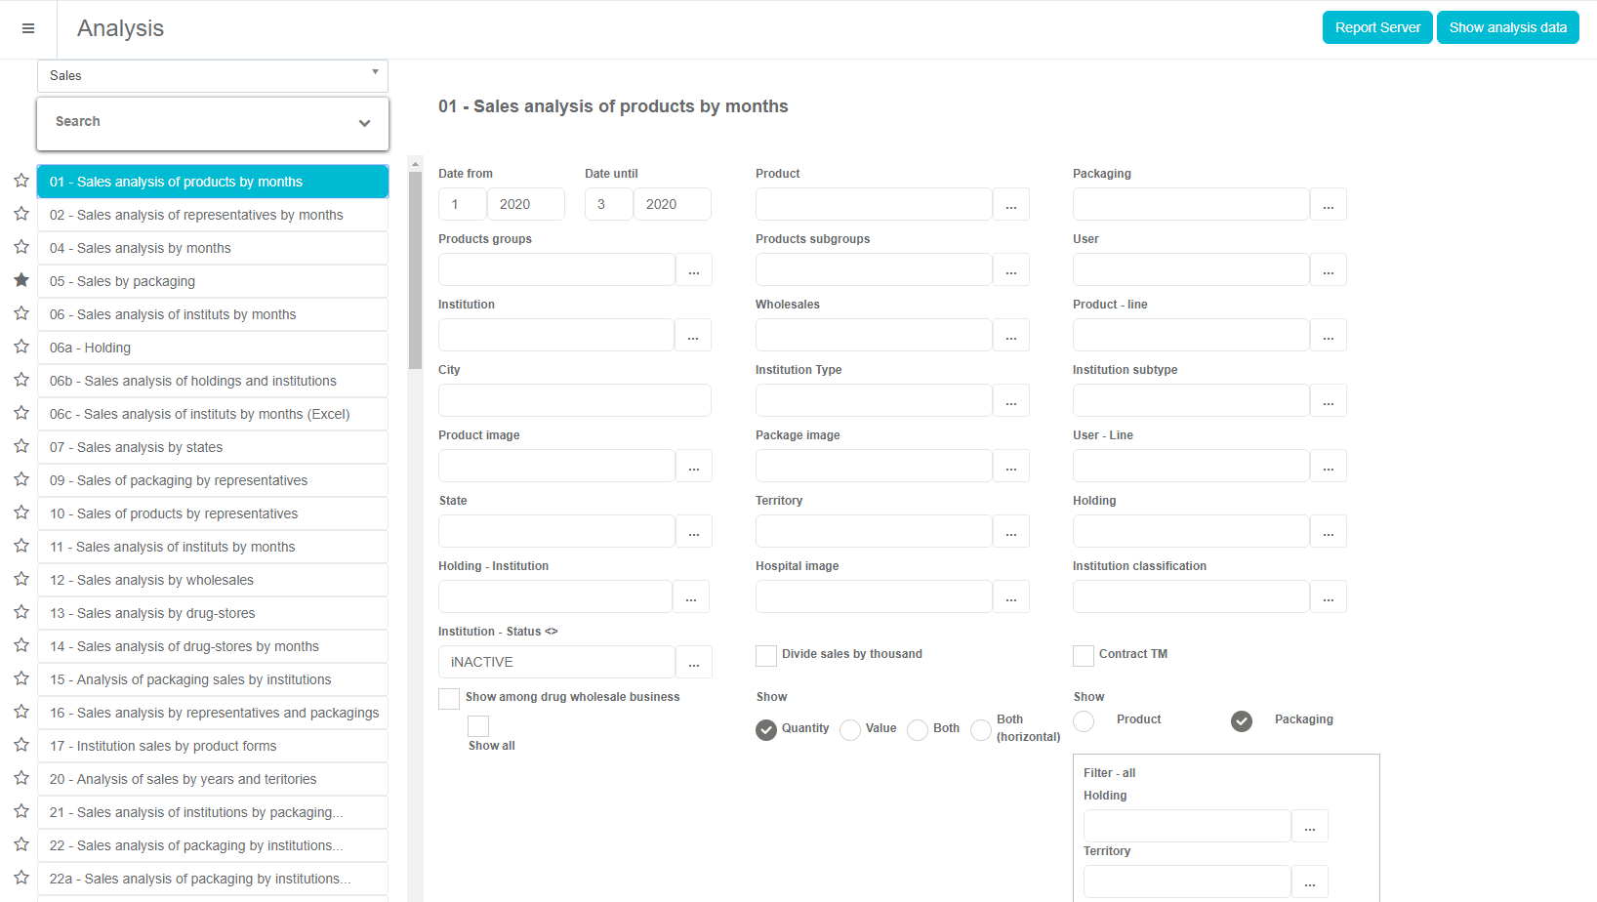1597x902 pixels.
Task: Favorite 07 - Sales analysis by states
Action: coord(21,446)
